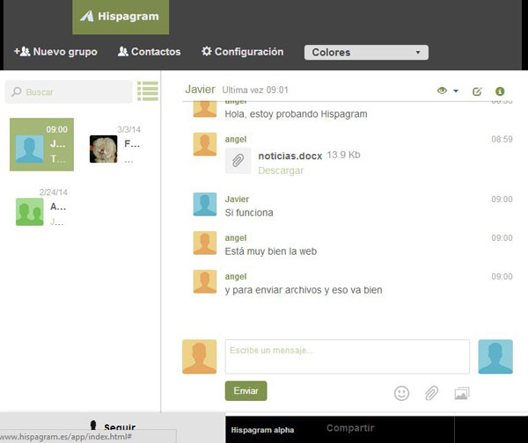Click Javier's avatar next to 'Si funciona'
The image size is (528, 443).
click(205, 204)
